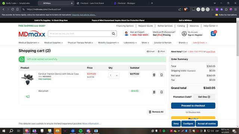This screenshot has height=134, width=239.
Task: Delete the Cervical Traction Device row
Action: pos(154,75)
